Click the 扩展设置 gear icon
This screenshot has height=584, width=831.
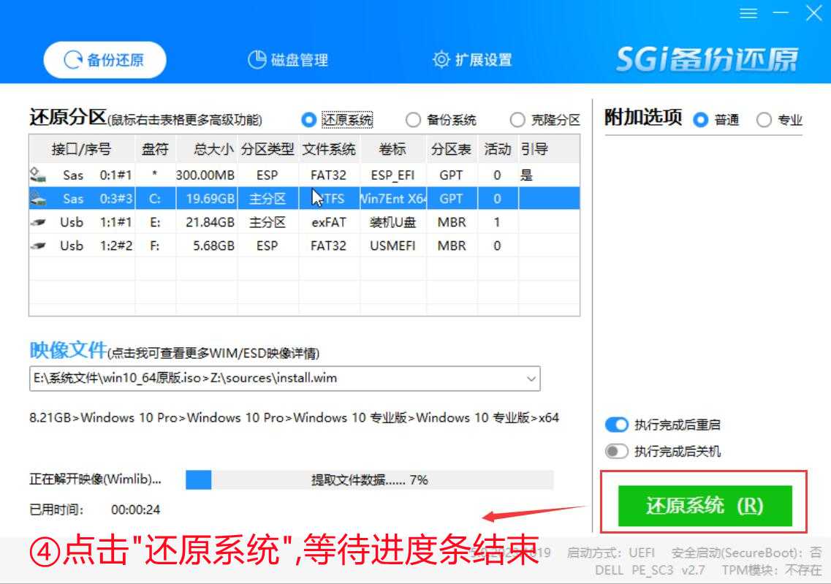click(441, 60)
